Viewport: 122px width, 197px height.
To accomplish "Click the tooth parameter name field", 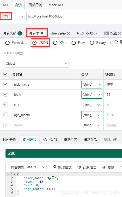I will [x=45, y=95].
